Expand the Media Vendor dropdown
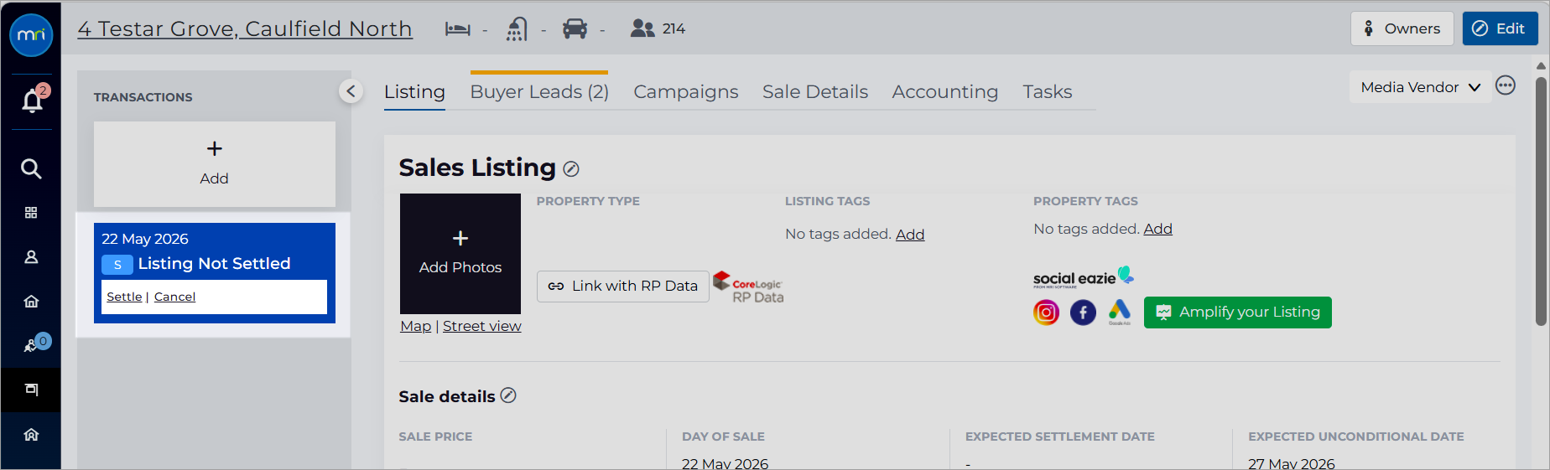 (x=1420, y=87)
